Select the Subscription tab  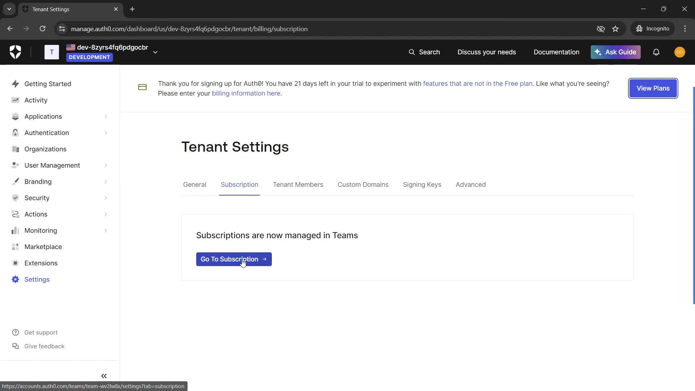(x=239, y=185)
